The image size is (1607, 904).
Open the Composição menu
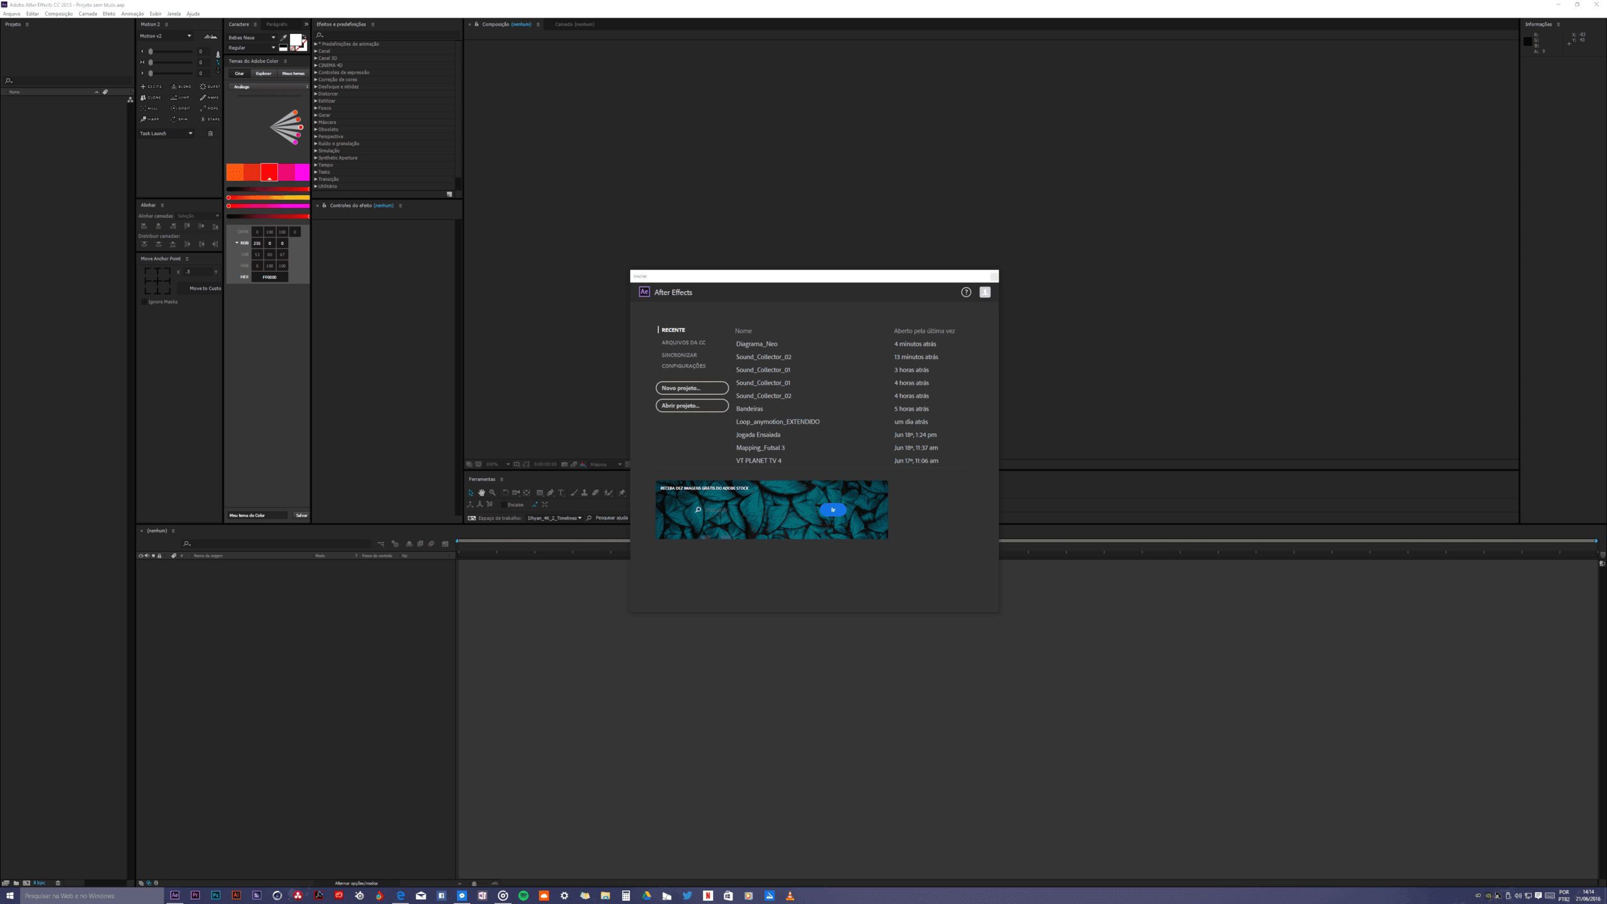(58, 14)
